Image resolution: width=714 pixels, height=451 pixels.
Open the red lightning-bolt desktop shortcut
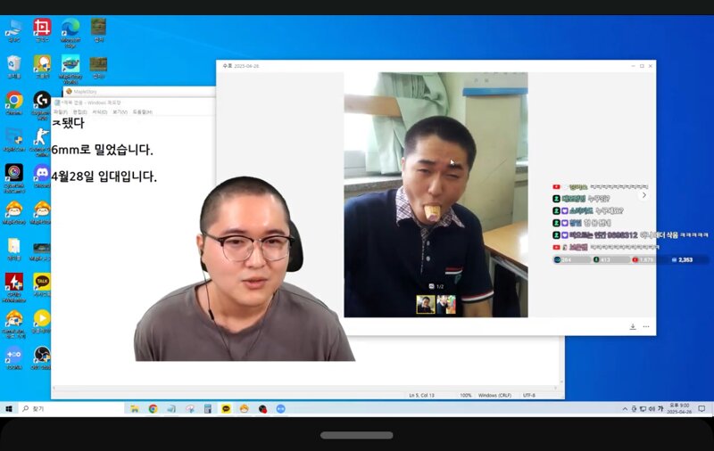(14, 287)
